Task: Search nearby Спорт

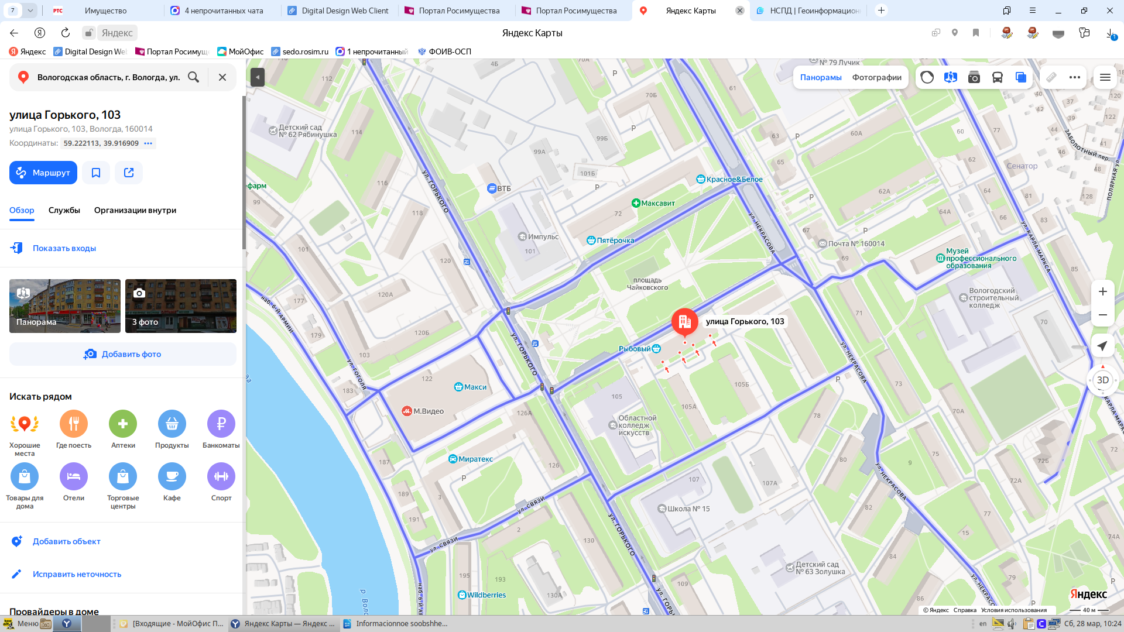Action: [221, 482]
